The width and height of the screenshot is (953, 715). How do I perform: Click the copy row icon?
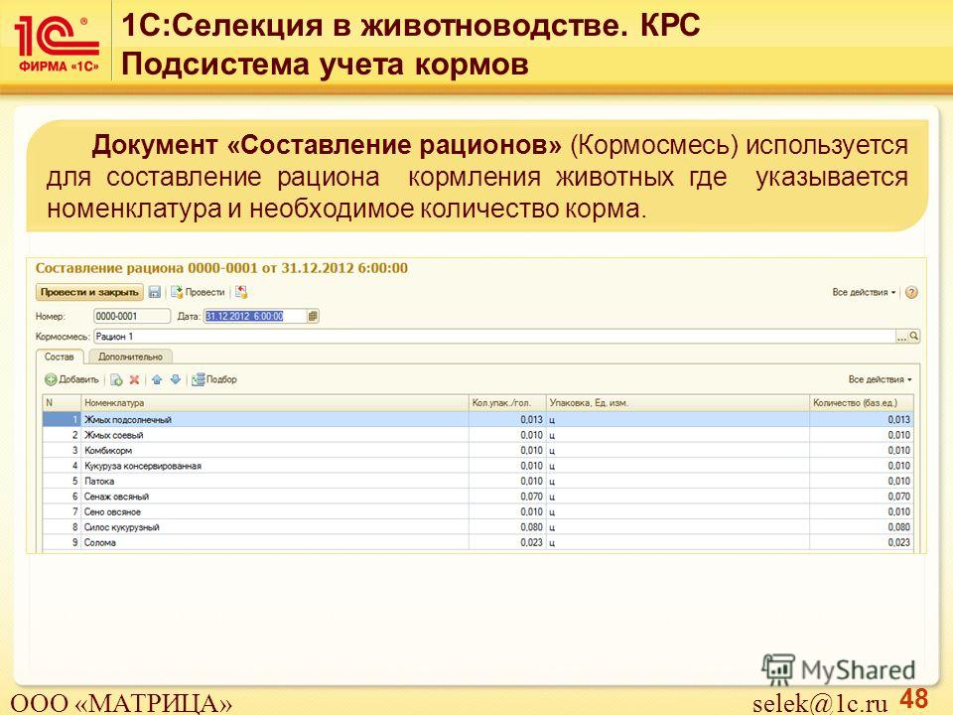coord(116,380)
